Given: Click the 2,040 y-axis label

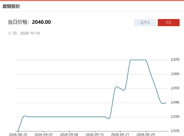Looking at the screenshot, I should pyautogui.click(x=175, y=102).
